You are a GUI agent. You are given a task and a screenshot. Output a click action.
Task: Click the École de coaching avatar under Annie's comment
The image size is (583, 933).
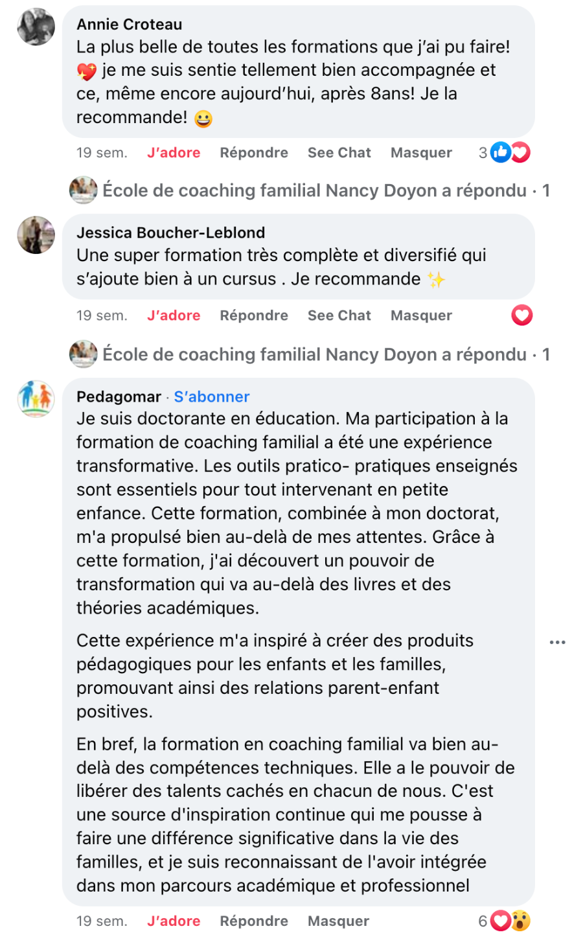point(84,190)
